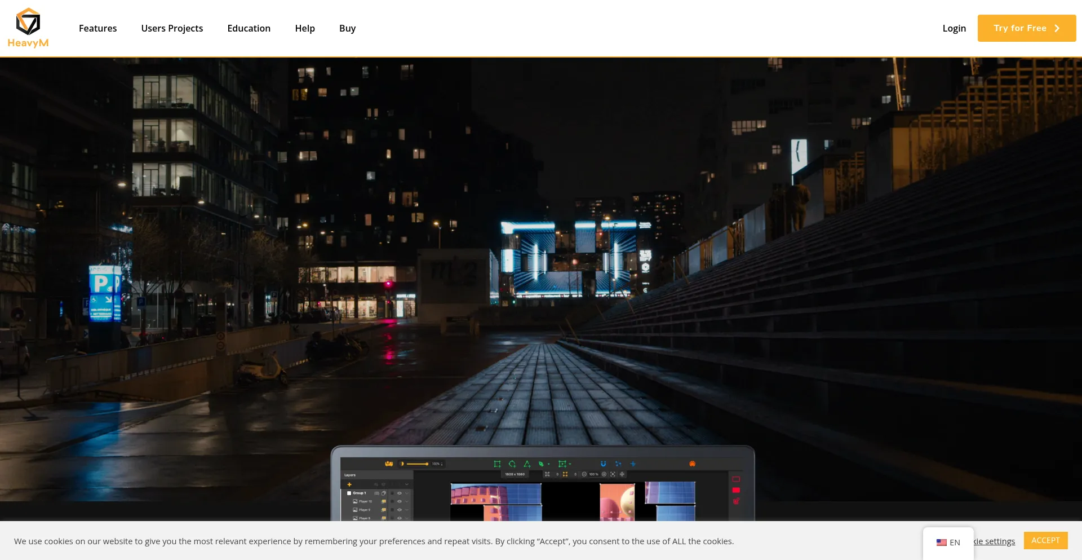Click the opacity slider in the toolbar
The image size is (1082, 560).
pyautogui.click(x=418, y=464)
